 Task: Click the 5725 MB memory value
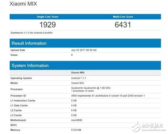[x=76, y=130]
